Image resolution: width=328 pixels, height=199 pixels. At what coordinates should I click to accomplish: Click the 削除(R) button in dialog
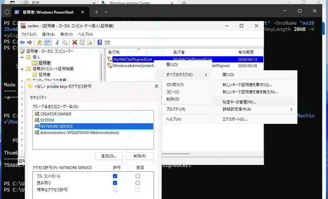(x=140, y=156)
